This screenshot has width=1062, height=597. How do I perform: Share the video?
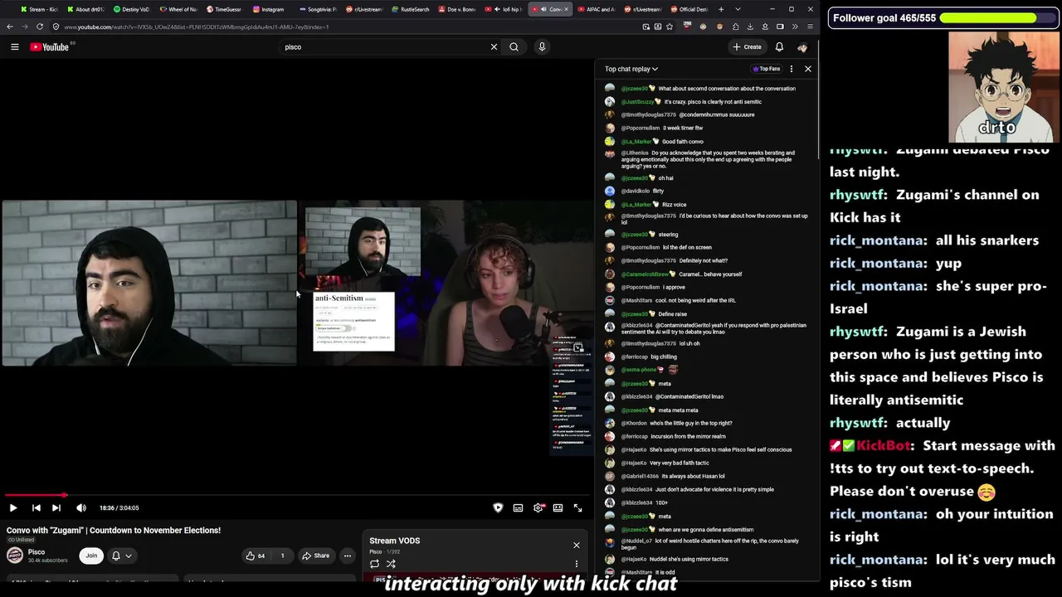pos(316,556)
